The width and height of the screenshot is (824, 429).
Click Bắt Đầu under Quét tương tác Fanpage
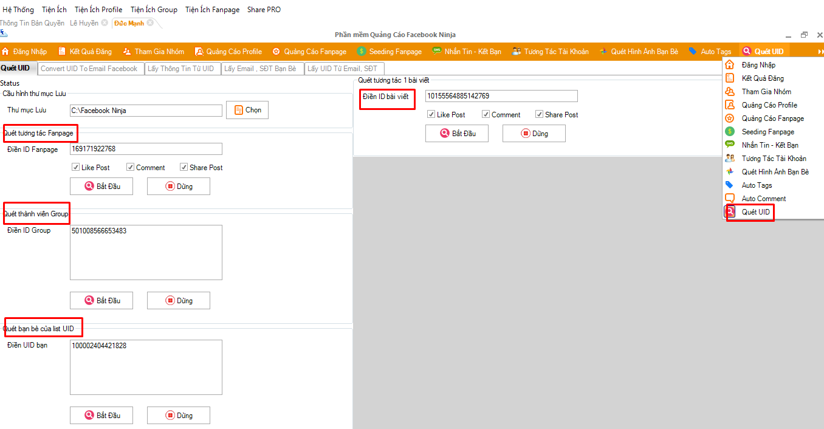(x=101, y=187)
